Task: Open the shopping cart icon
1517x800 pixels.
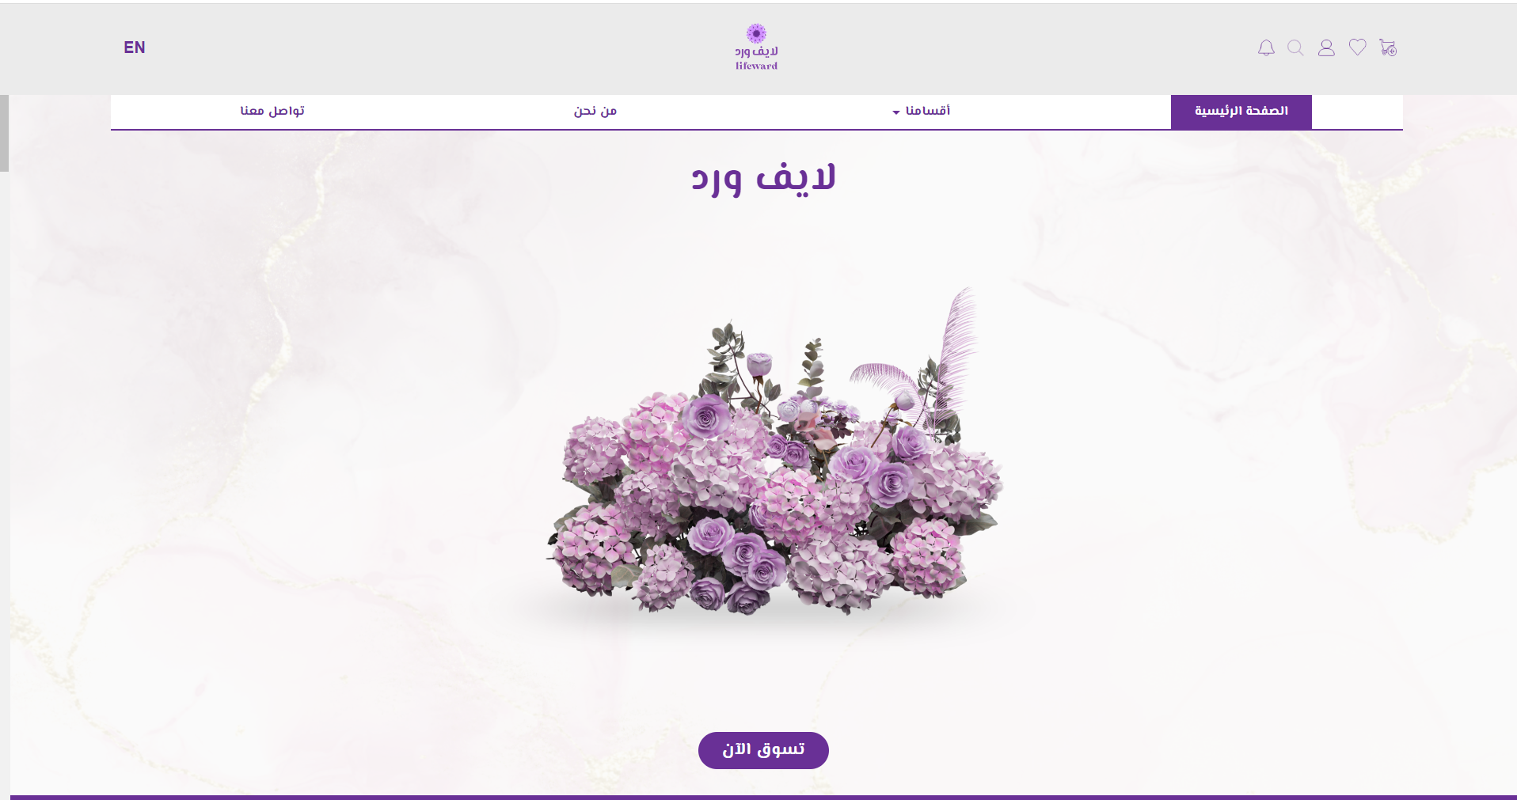Action: tap(1388, 47)
